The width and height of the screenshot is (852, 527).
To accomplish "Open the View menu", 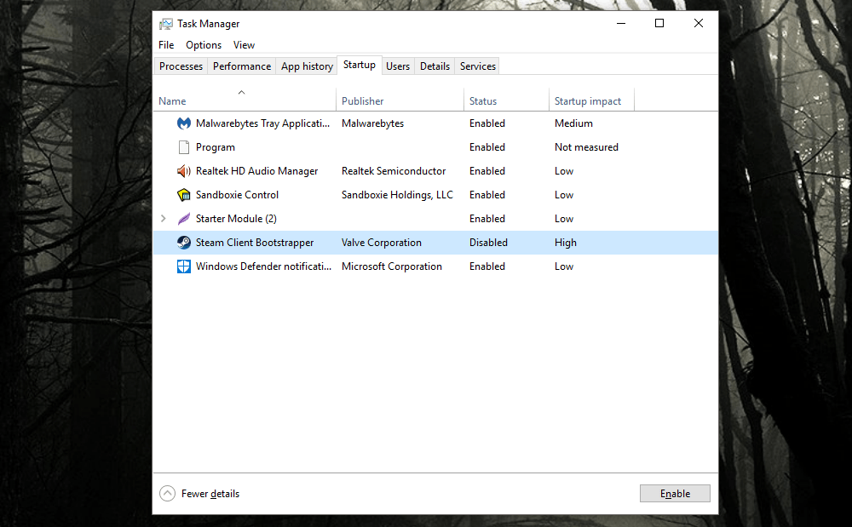I will (244, 45).
